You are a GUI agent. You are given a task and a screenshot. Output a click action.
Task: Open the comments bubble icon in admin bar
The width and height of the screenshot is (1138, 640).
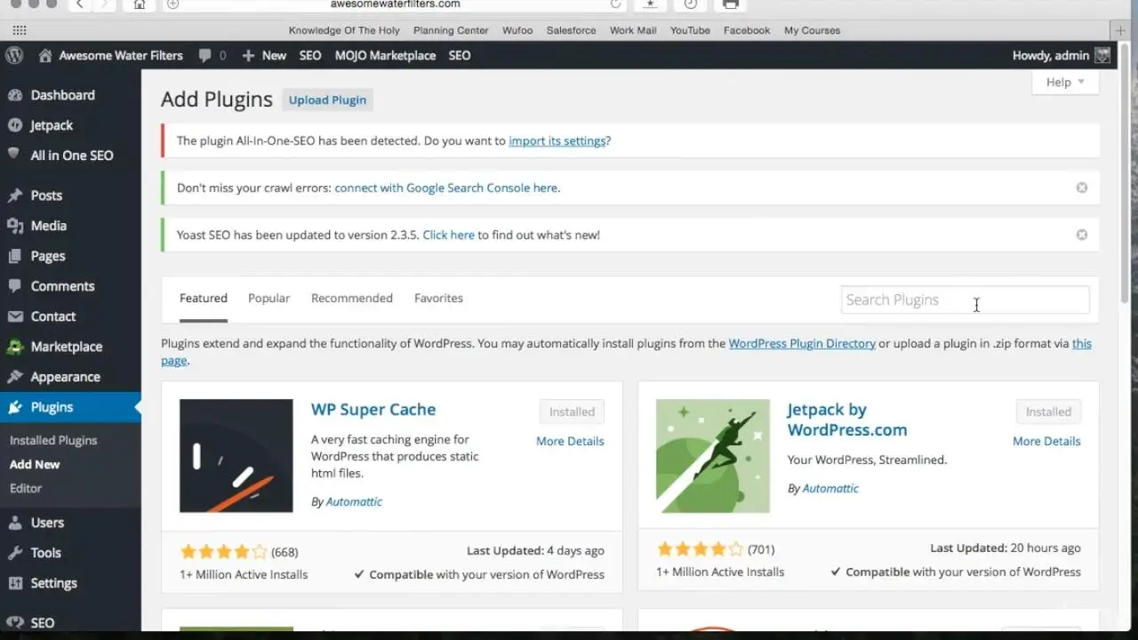(205, 55)
